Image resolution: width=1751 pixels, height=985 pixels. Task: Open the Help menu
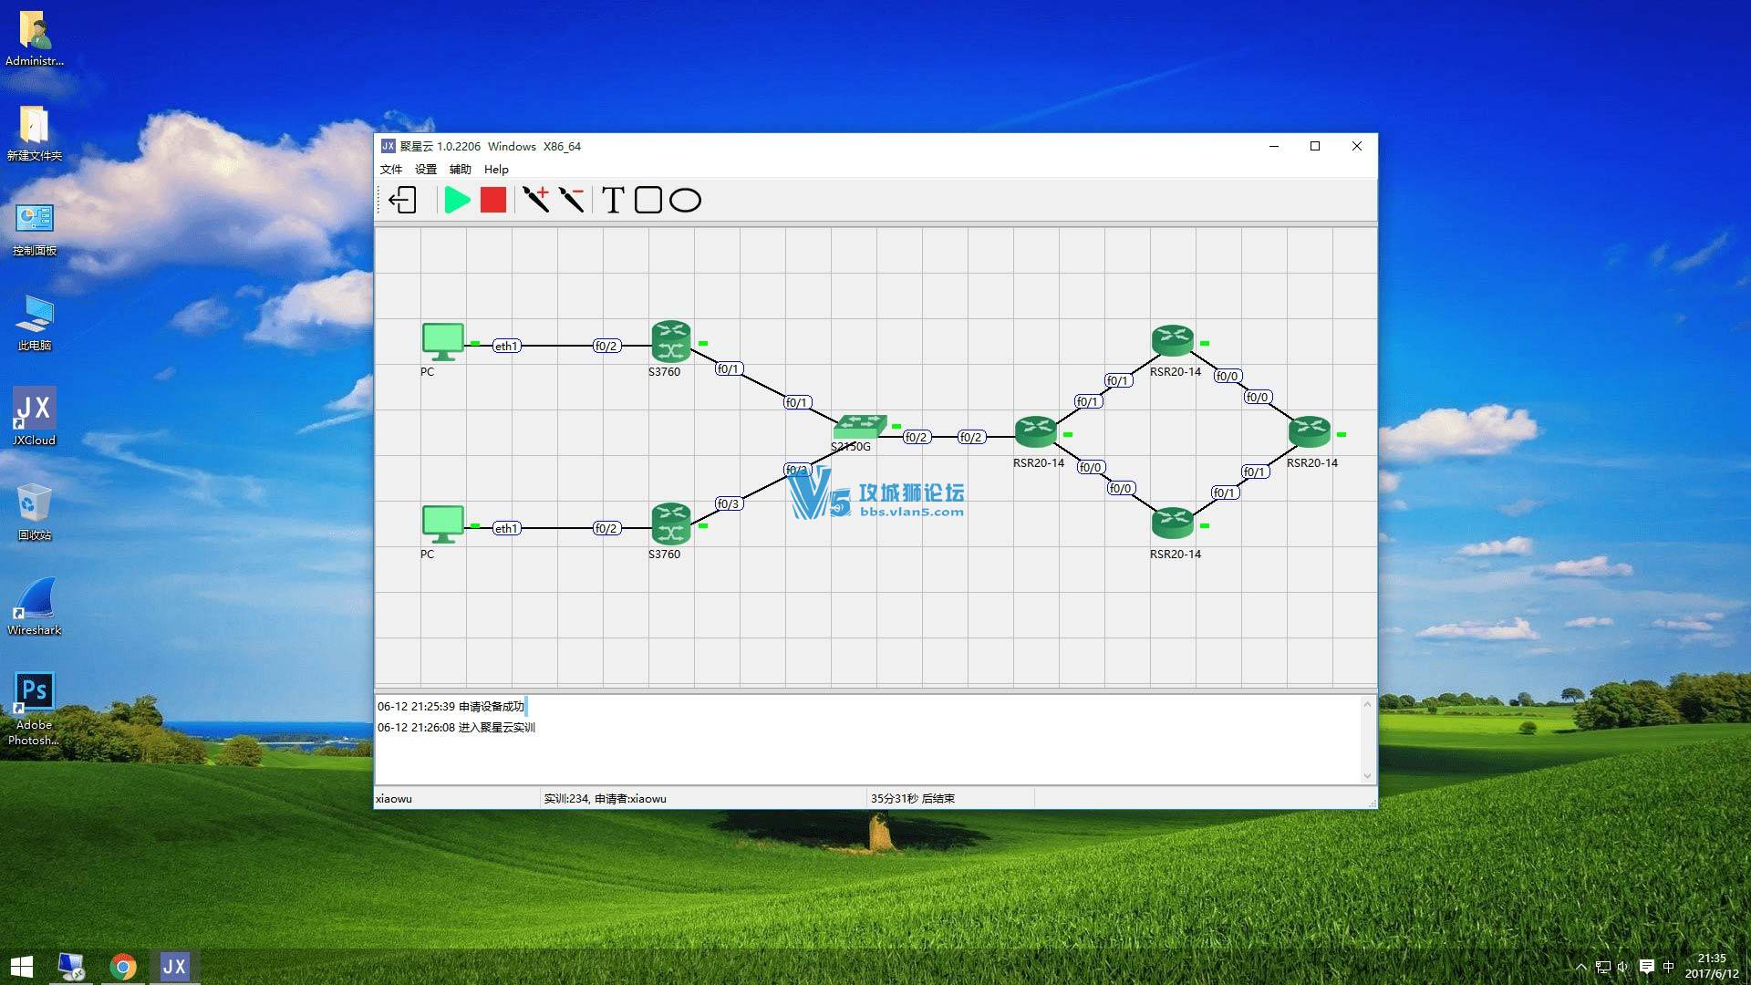(496, 170)
